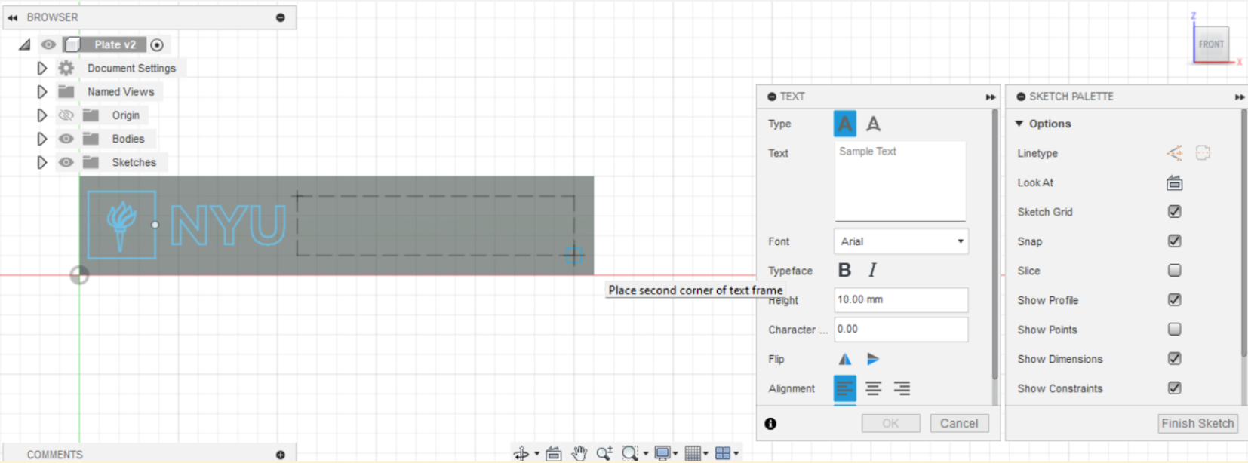This screenshot has width=1248, height=463.
Task: Toggle Snap checkbox
Action: (1174, 241)
